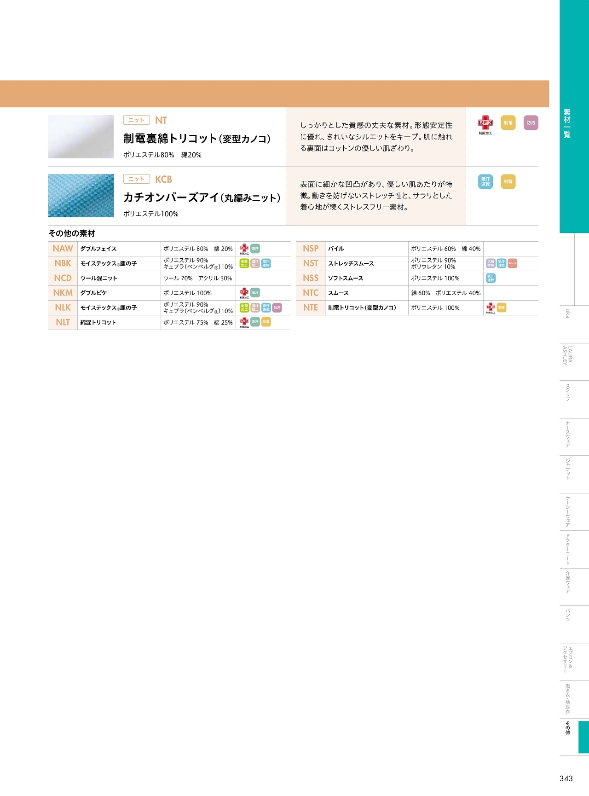Click the page number 343
Screen dimensions: 589x796
click(x=566, y=779)
